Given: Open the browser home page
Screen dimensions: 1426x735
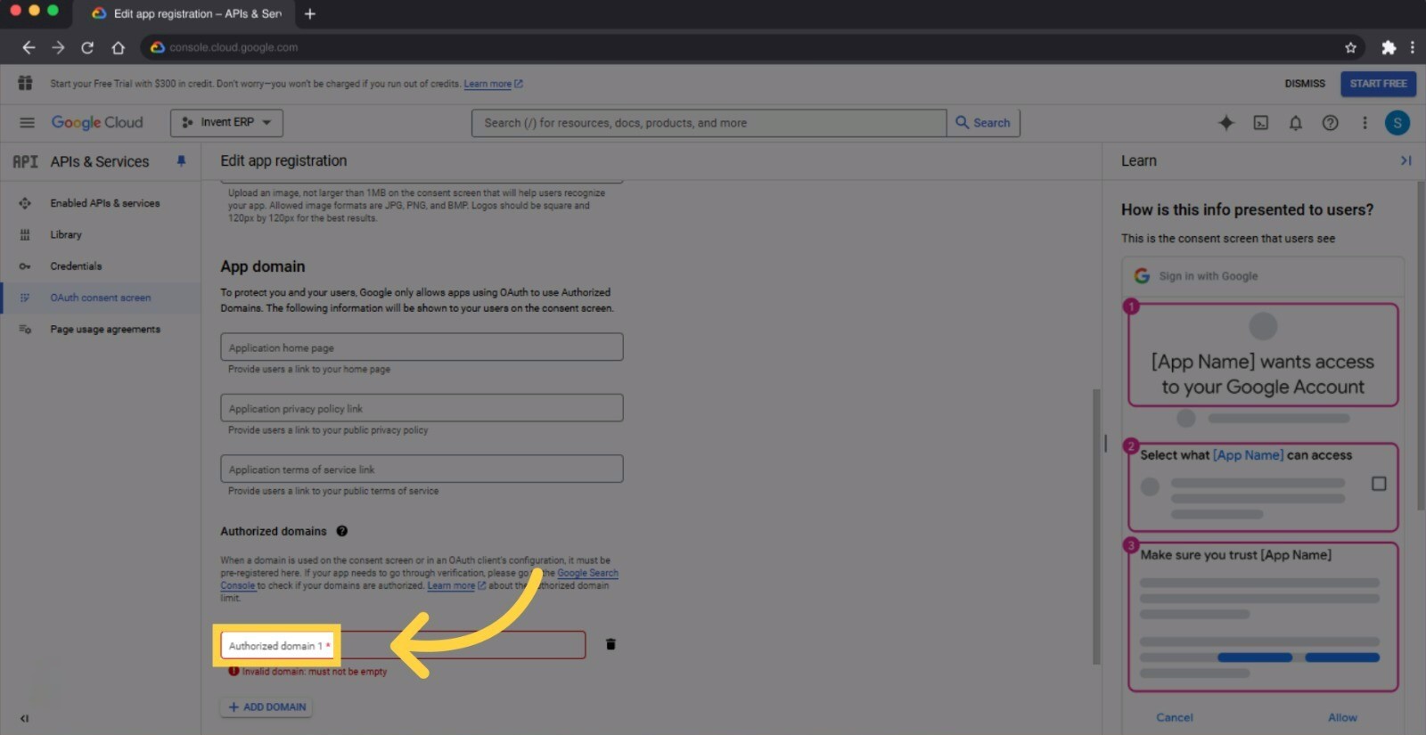Looking at the screenshot, I should (x=118, y=47).
